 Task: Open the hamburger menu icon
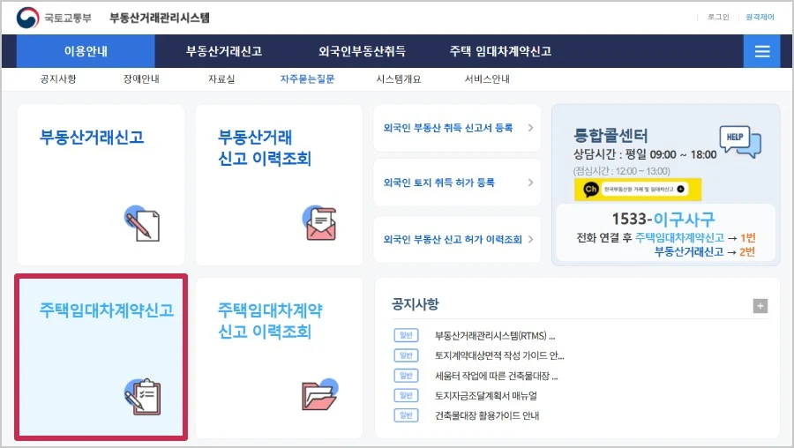point(761,51)
